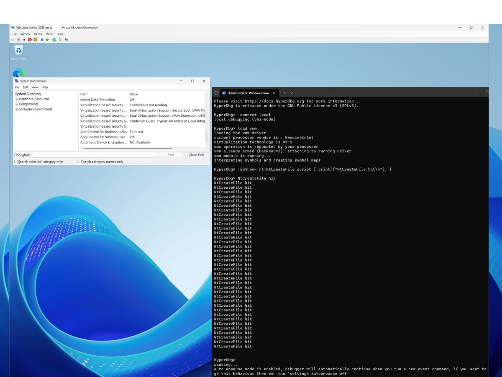Enable Search selected category only

click(x=16, y=162)
